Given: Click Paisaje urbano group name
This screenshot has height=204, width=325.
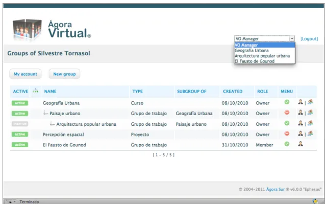Looking at the screenshot, I should pyautogui.click(x=65, y=114).
